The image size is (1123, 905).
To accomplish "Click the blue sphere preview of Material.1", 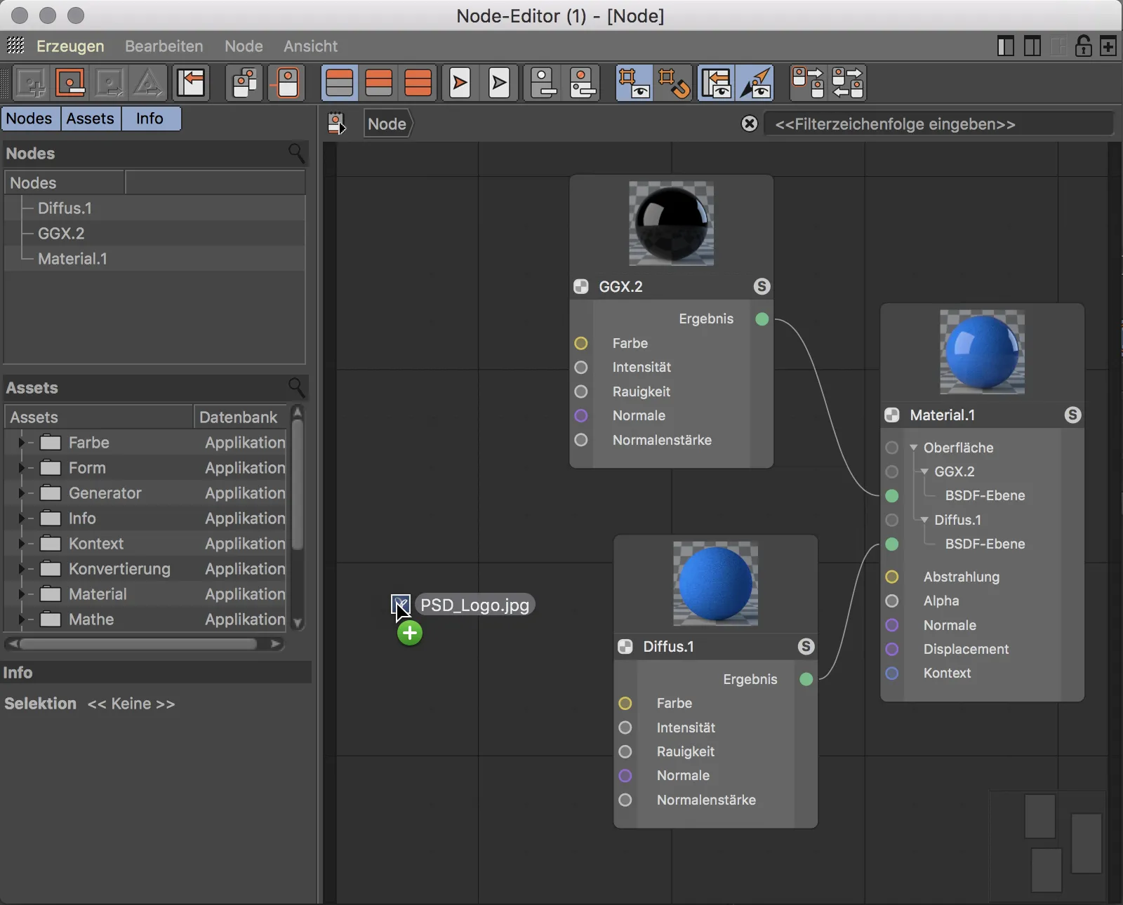I will [x=982, y=351].
